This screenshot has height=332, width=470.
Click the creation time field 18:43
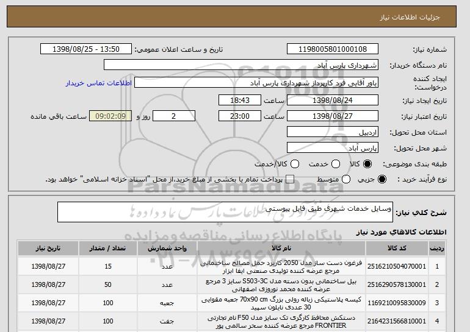pyautogui.click(x=240, y=100)
